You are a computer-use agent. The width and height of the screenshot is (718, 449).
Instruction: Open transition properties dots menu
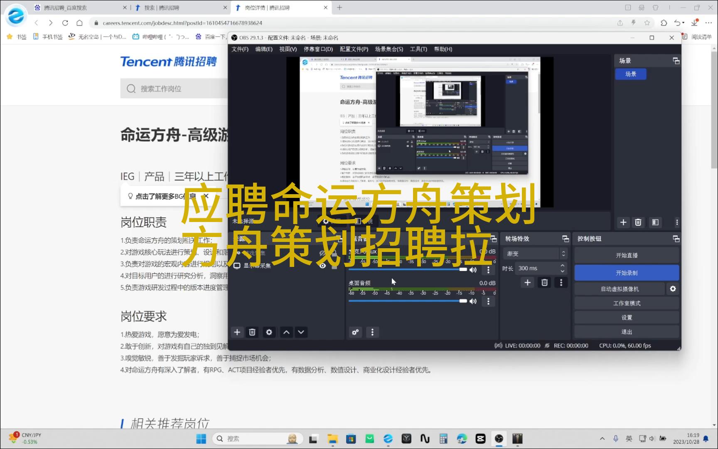click(561, 283)
